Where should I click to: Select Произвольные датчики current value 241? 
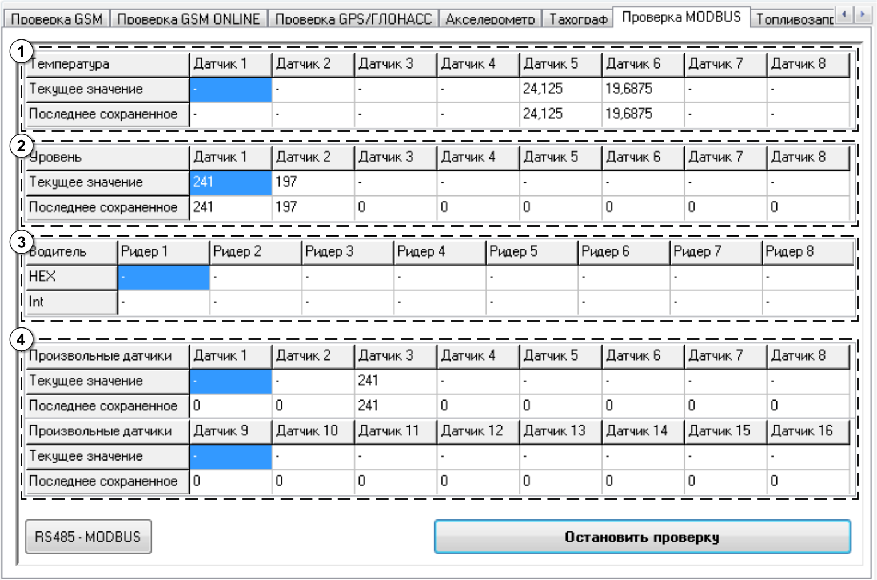[x=396, y=381]
